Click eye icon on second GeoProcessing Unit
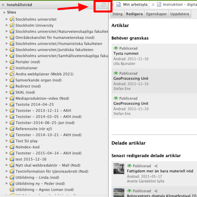 click(116, 98)
